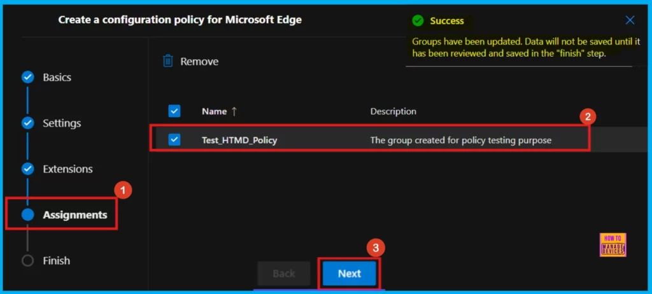Image resolution: width=652 pixels, height=294 pixels.
Task: Jump to the Finish step
Action: pyautogui.click(x=56, y=261)
